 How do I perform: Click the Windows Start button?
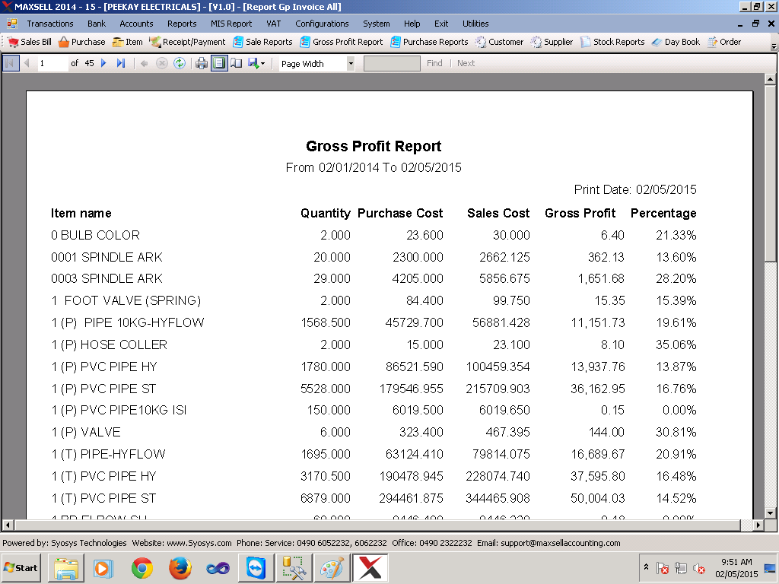coord(21,567)
